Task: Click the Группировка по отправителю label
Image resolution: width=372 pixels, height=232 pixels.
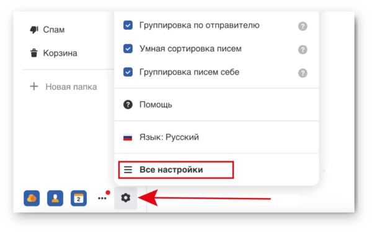Action: point(200,25)
